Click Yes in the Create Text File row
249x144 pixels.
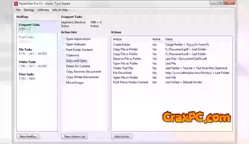click(154, 68)
